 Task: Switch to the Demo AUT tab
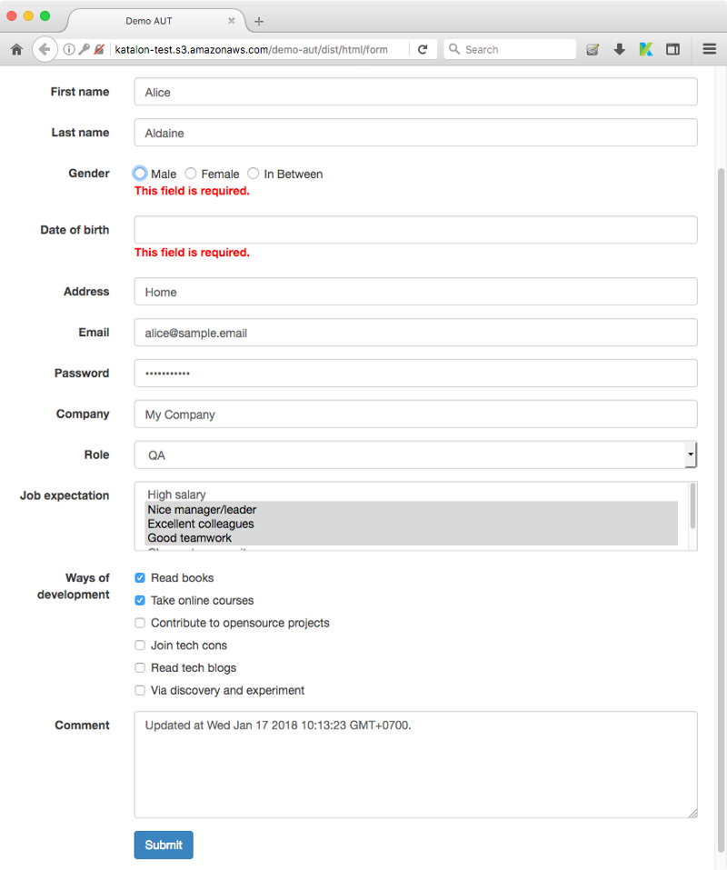coord(150,20)
